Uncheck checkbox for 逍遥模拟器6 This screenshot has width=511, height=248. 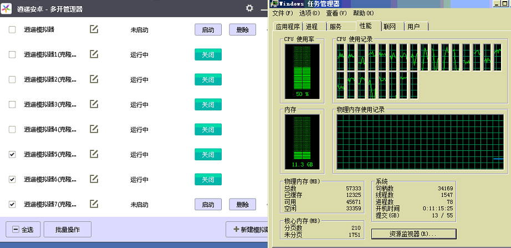point(12,179)
